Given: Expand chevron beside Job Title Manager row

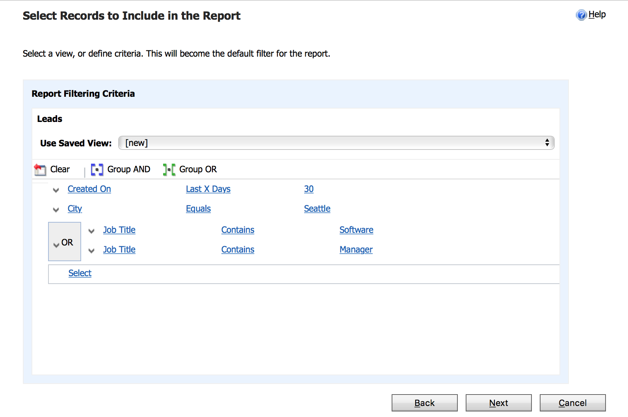Looking at the screenshot, I should pyautogui.click(x=91, y=251).
